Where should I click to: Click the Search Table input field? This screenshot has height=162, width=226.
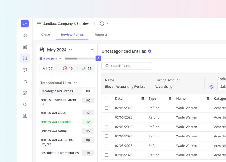click(x=127, y=66)
